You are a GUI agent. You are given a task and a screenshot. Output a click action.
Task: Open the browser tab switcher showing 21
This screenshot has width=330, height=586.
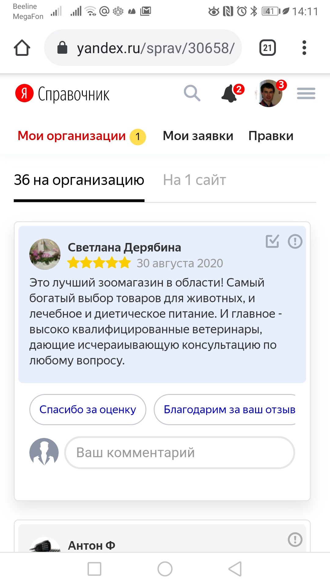[x=268, y=48]
